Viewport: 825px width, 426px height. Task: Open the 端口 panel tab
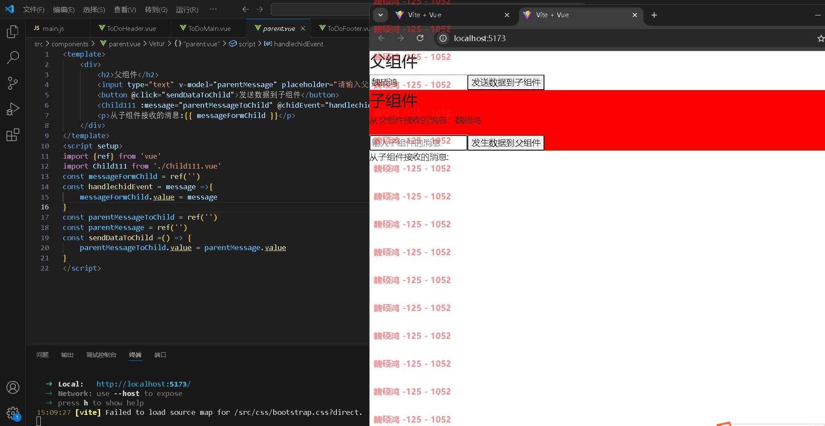(160, 355)
